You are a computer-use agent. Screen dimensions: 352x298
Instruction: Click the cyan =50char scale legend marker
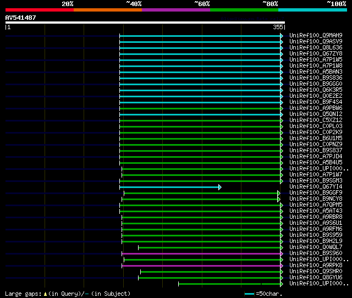(249, 294)
